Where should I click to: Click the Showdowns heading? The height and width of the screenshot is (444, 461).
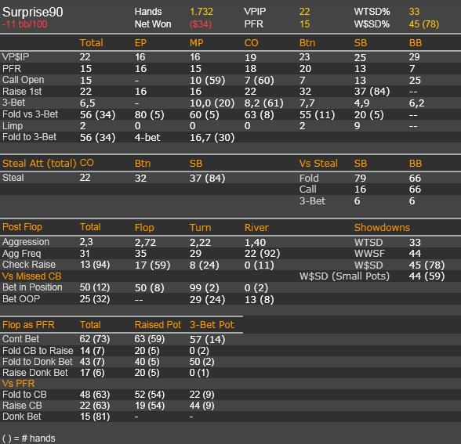[x=382, y=228]
